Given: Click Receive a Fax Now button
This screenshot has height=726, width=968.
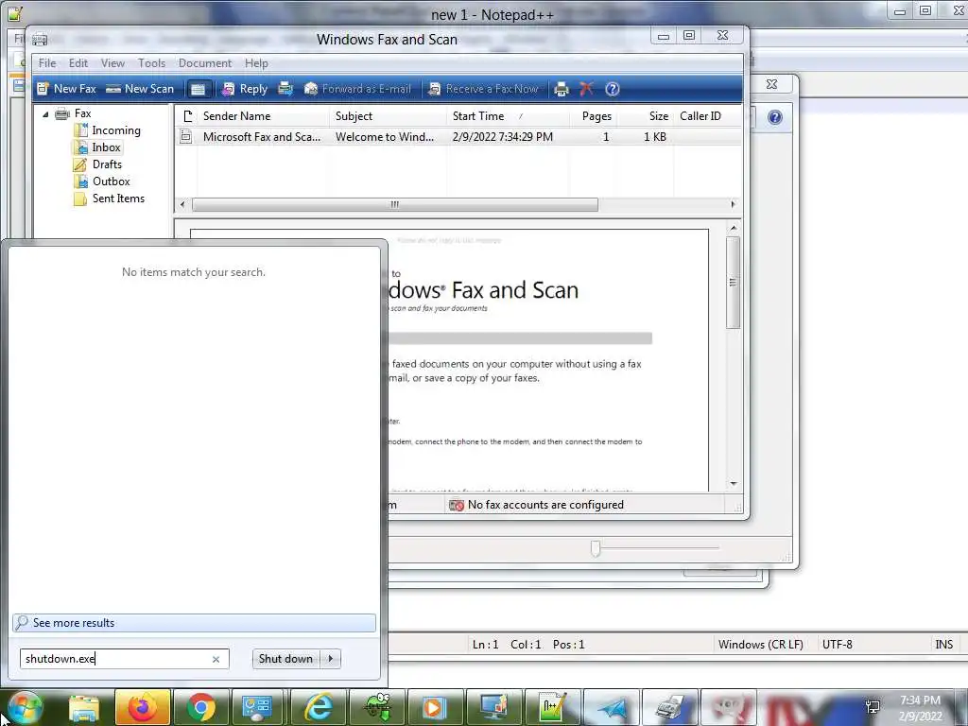Looking at the screenshot, I should click(x=484, y=89).
